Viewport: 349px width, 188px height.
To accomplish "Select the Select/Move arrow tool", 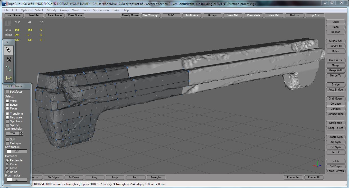I will (x=8, y=50).
